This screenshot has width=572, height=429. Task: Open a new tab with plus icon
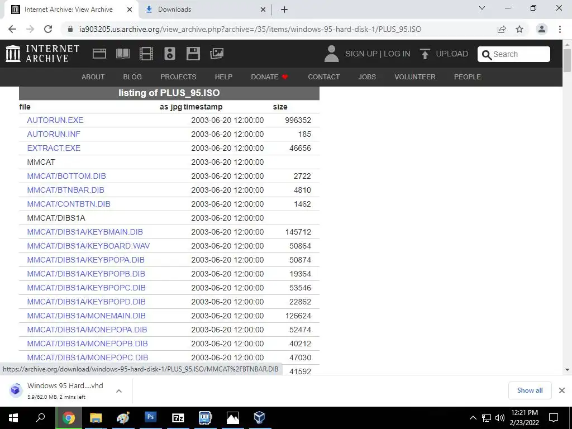284,9
